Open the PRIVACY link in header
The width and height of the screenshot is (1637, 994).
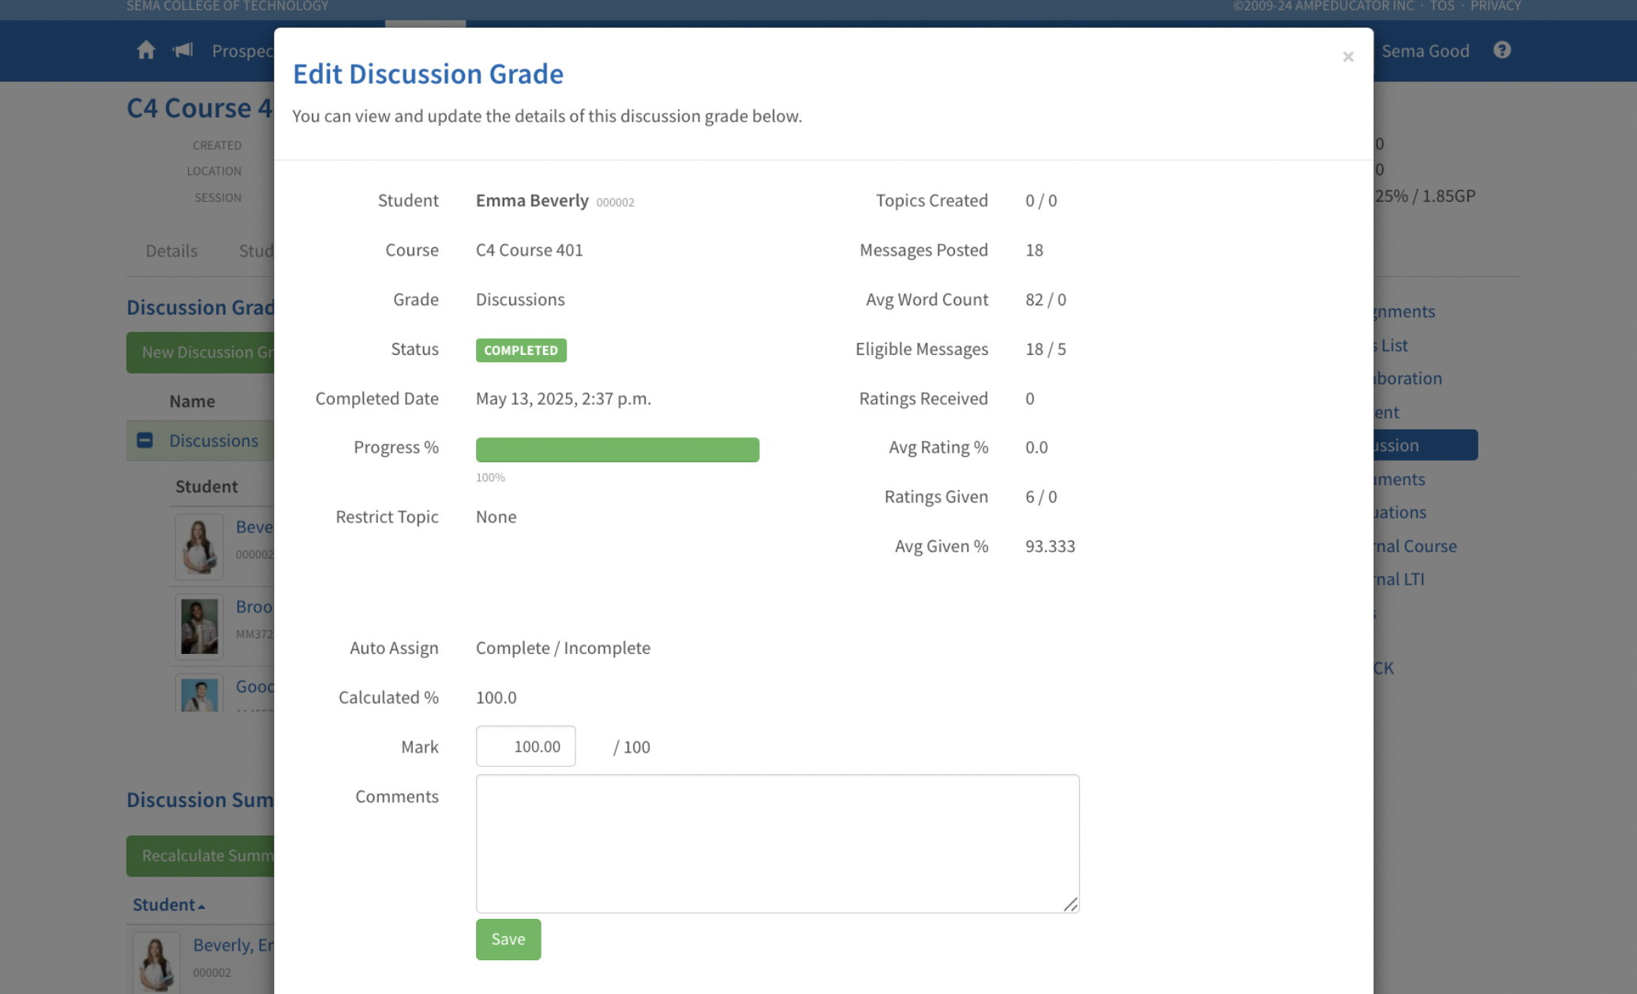(1495, 6)
